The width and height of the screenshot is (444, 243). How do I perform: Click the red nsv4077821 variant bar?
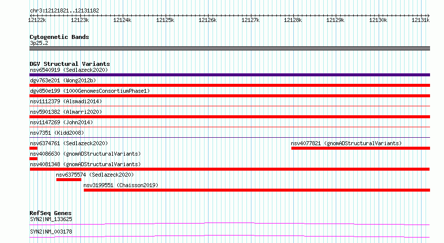(x=361, y=148)
